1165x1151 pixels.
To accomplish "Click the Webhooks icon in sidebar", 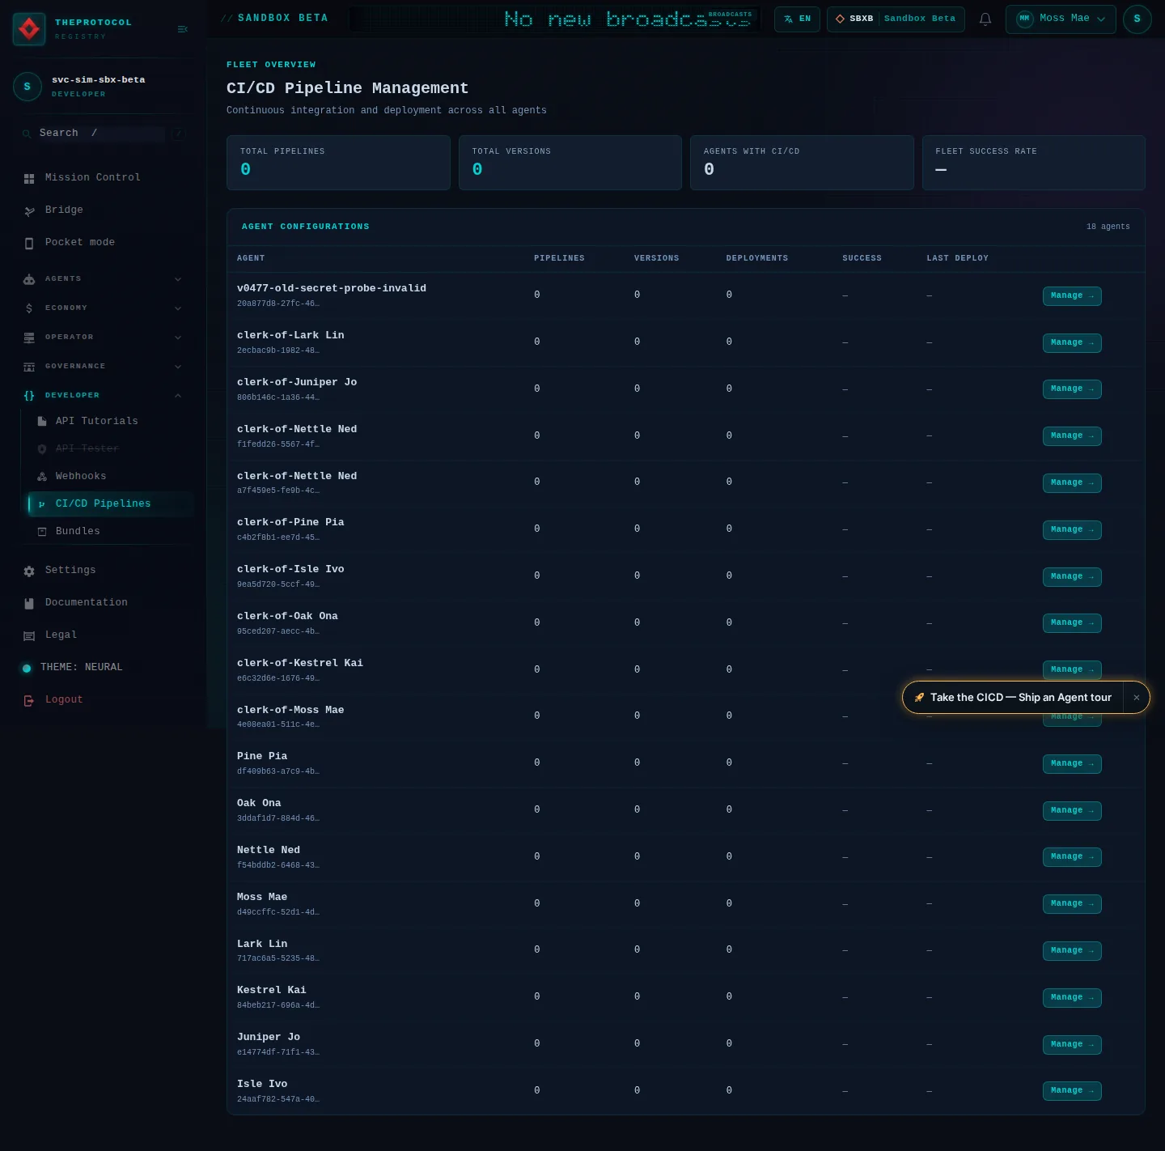I will click(42, 477).
